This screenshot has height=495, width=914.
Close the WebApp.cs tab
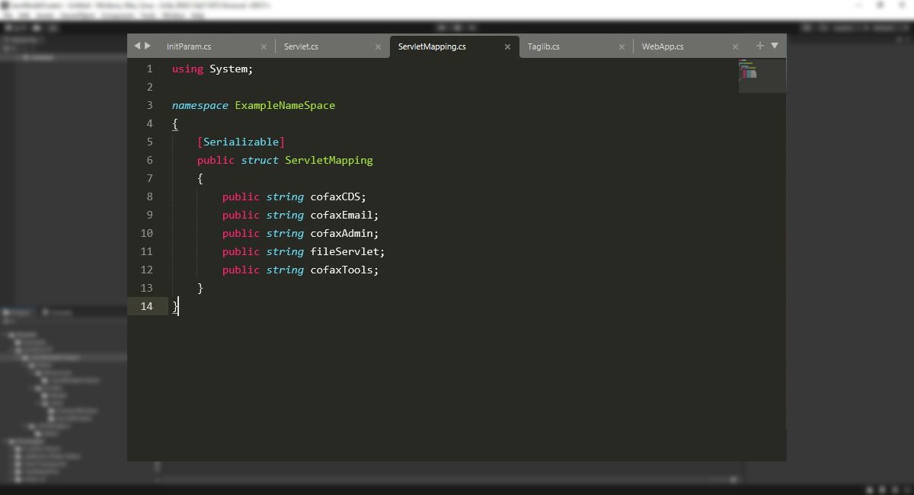(x=736, y=46)
